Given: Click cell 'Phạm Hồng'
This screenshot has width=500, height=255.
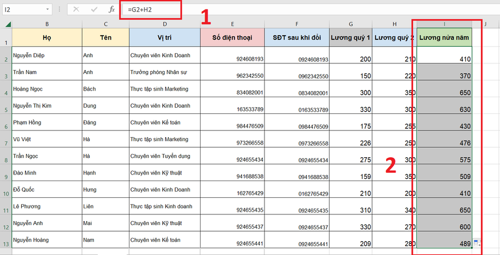Looking at the screenshot, I should click(47, 122).
